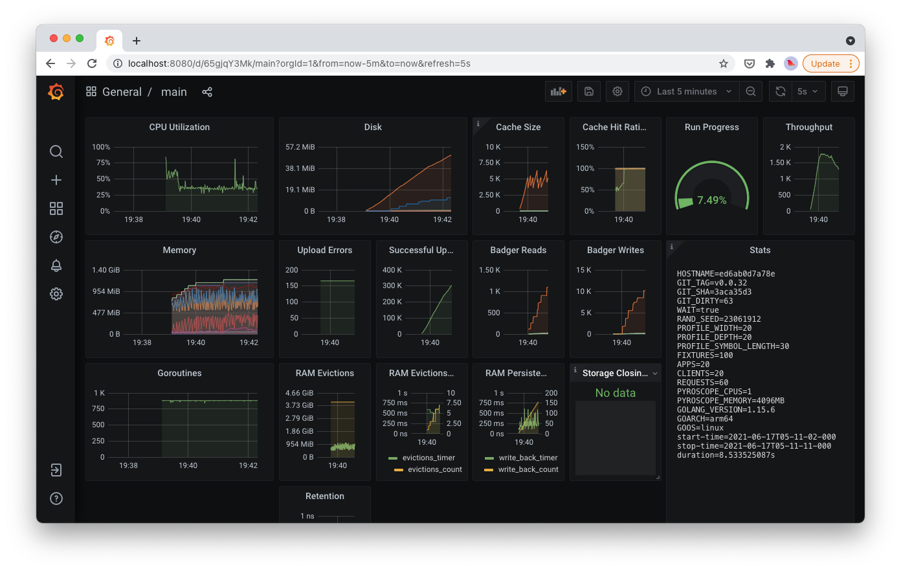Open the Last 5 minutes time picker
This screenshot has height=571, width=901.
687,91
